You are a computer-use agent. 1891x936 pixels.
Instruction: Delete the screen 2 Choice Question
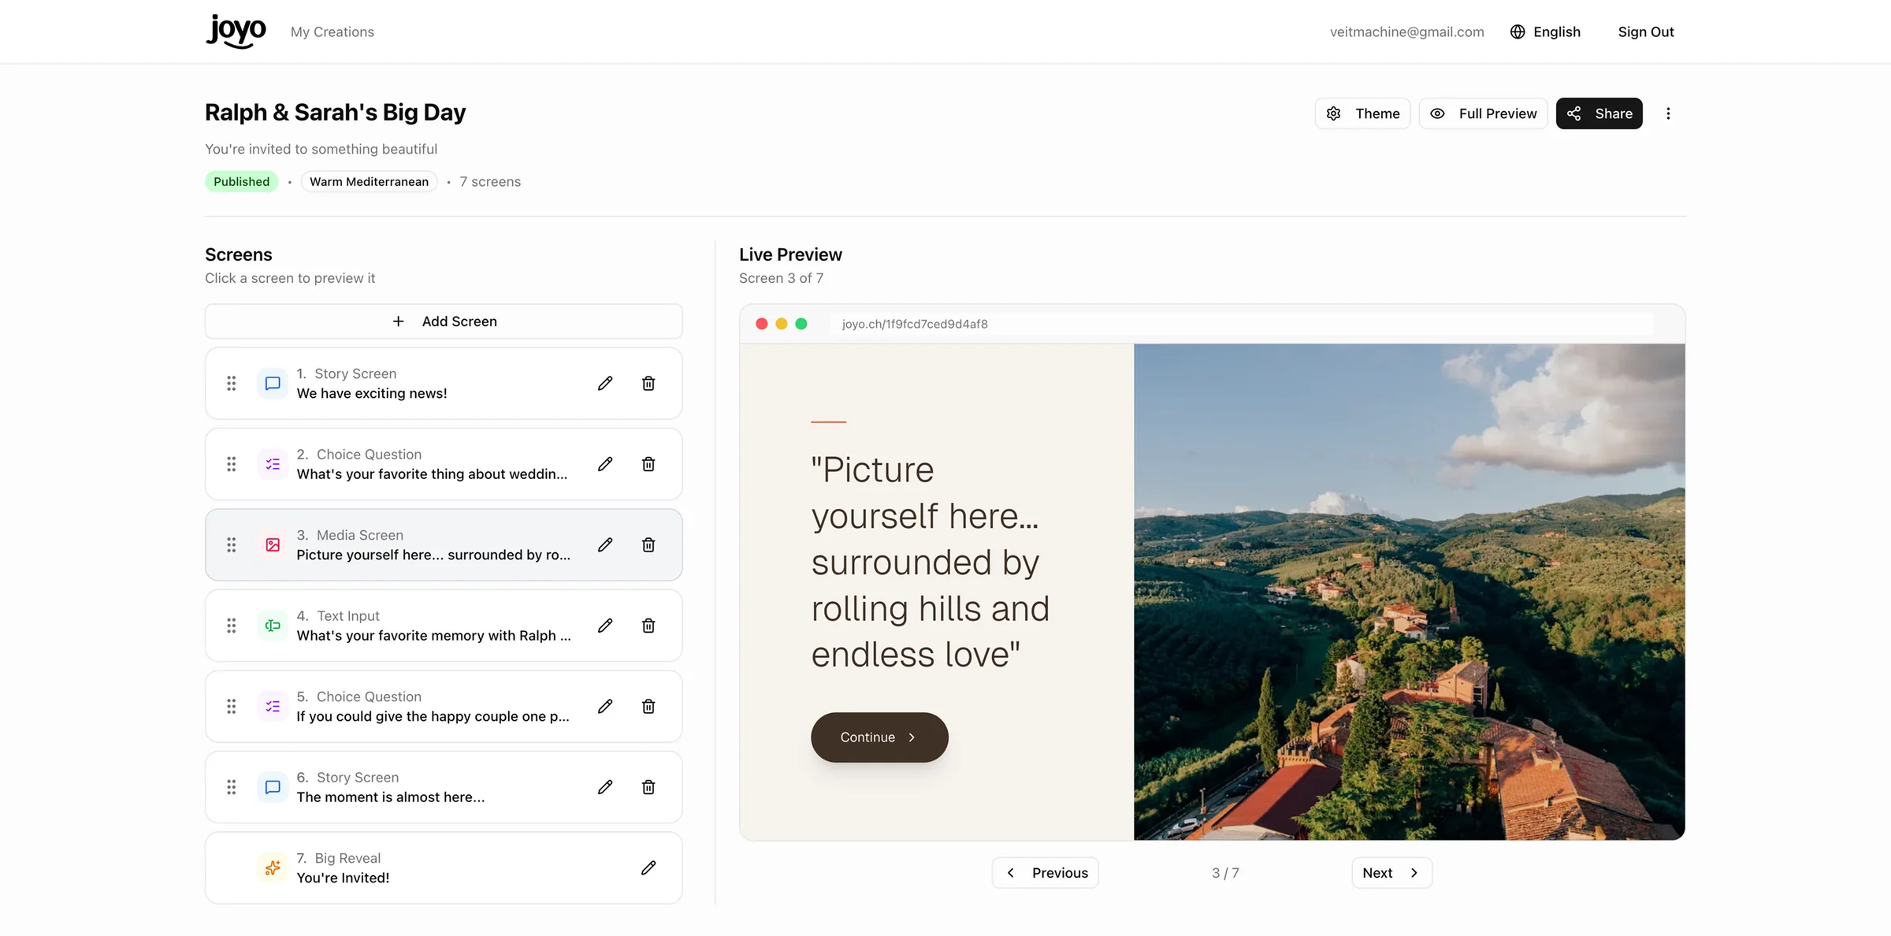click(648, 464)
